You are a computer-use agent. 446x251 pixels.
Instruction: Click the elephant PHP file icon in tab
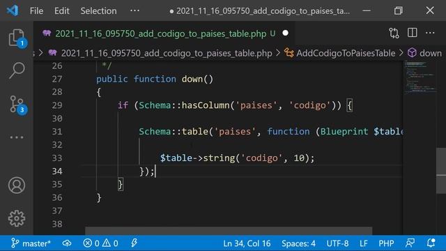point(47,33)
